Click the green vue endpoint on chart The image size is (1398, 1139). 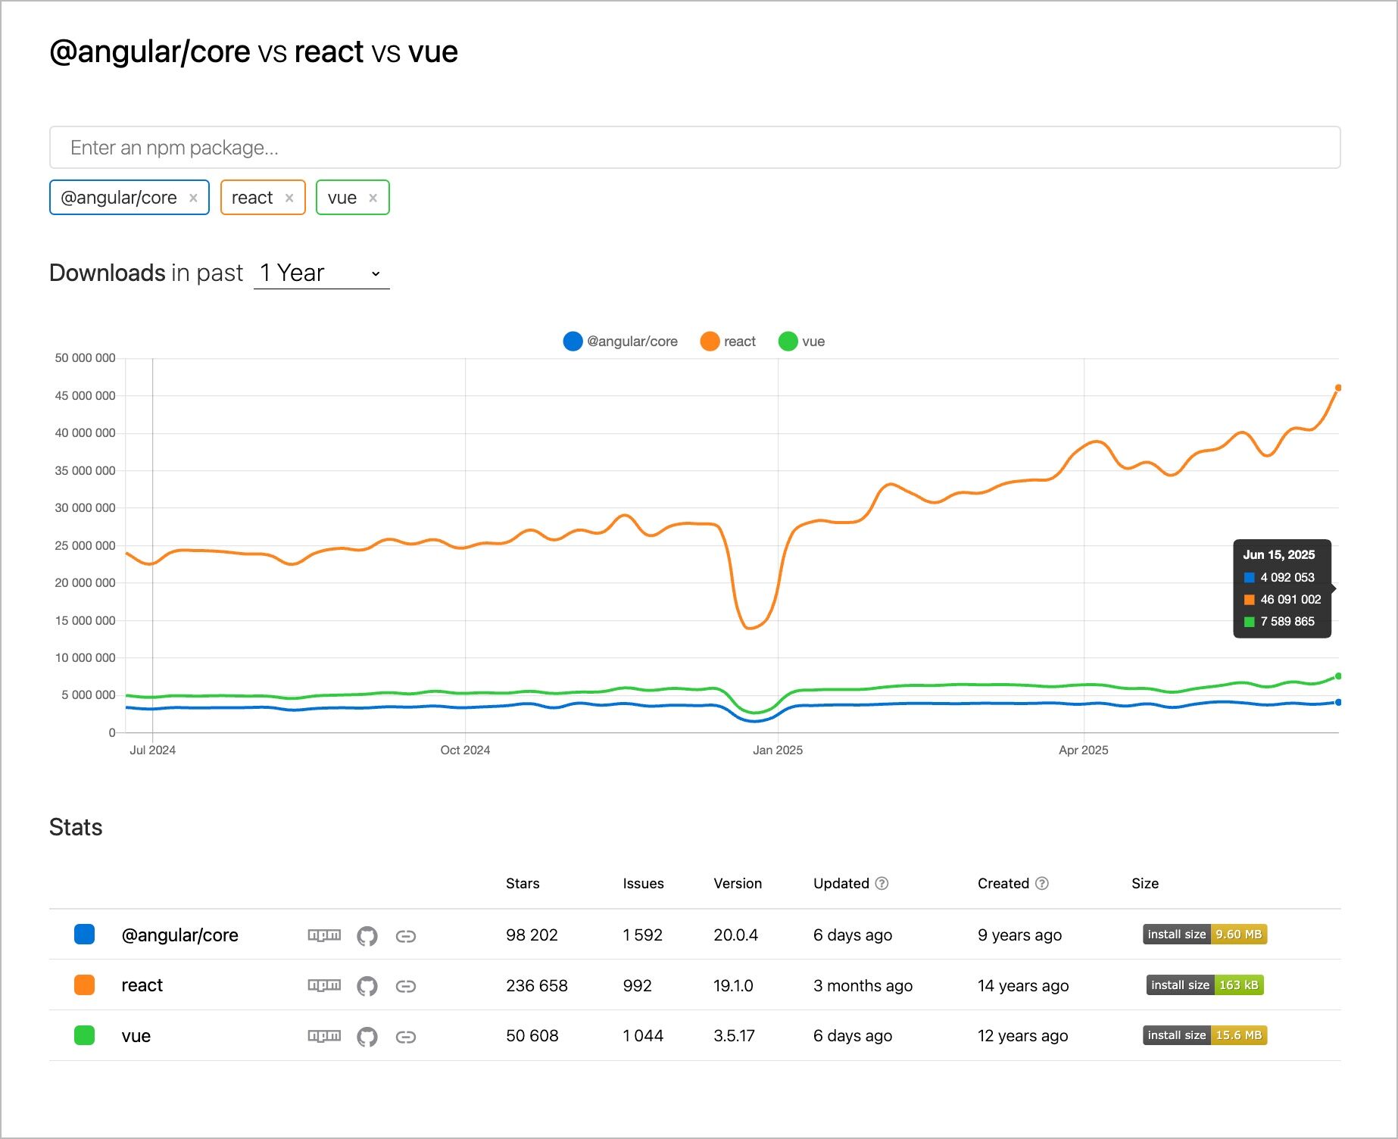click(x=1338, y=676)
